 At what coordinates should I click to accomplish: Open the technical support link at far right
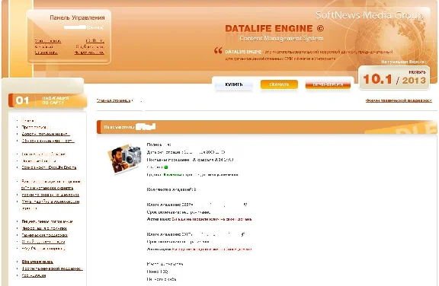tap(399, 100)
